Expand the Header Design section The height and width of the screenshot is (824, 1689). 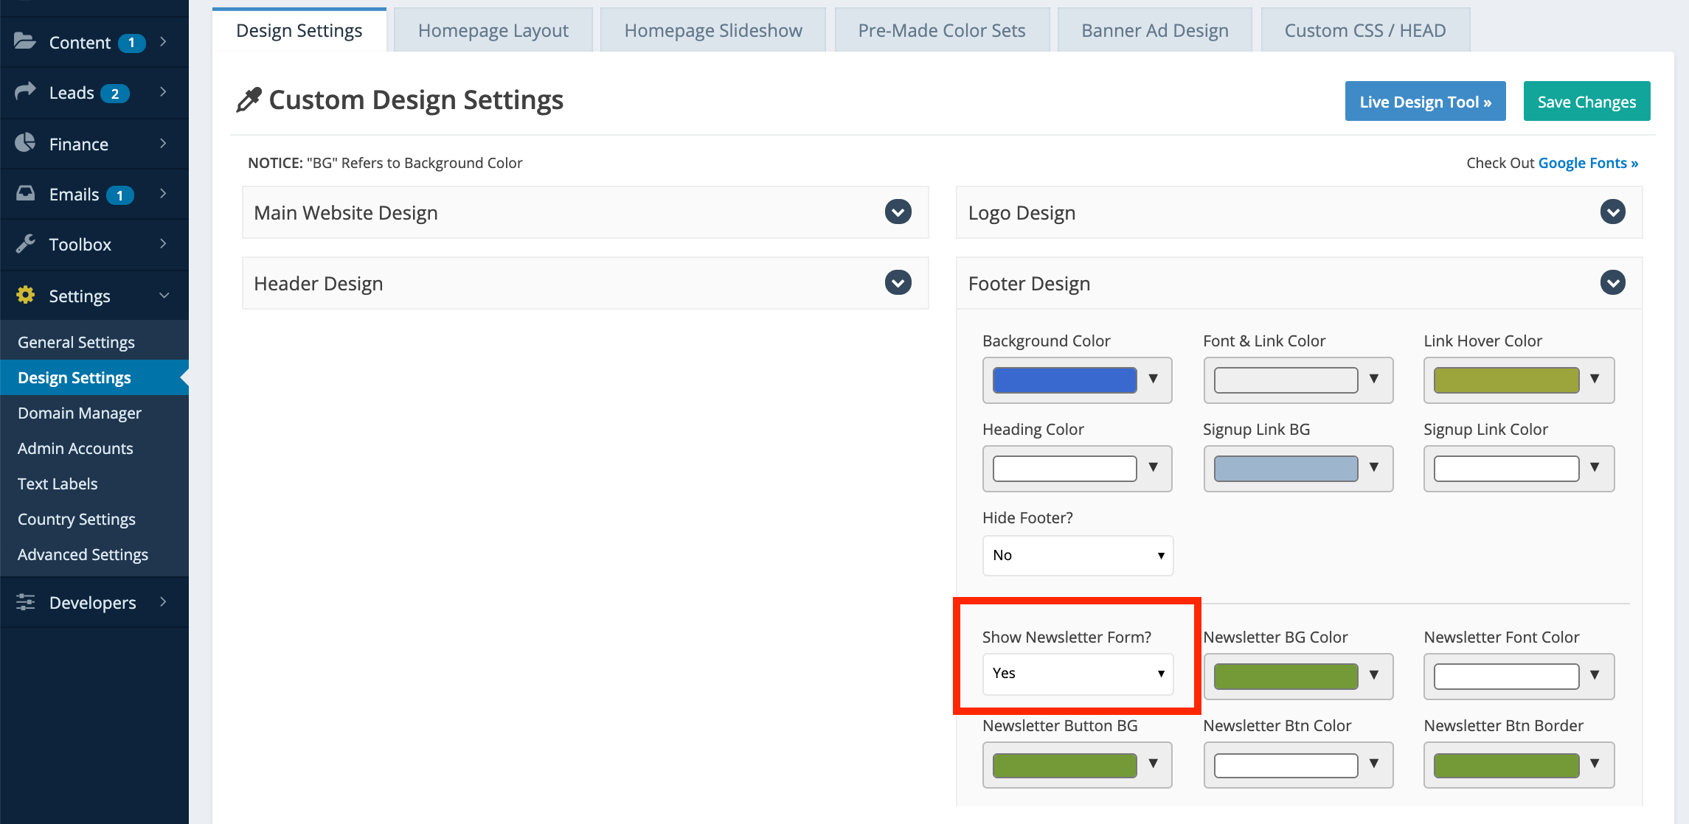pos(898,283)
